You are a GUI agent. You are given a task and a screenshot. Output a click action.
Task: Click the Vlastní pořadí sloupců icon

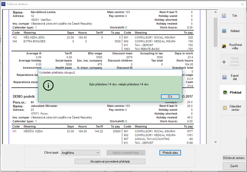tap(224, 62)
